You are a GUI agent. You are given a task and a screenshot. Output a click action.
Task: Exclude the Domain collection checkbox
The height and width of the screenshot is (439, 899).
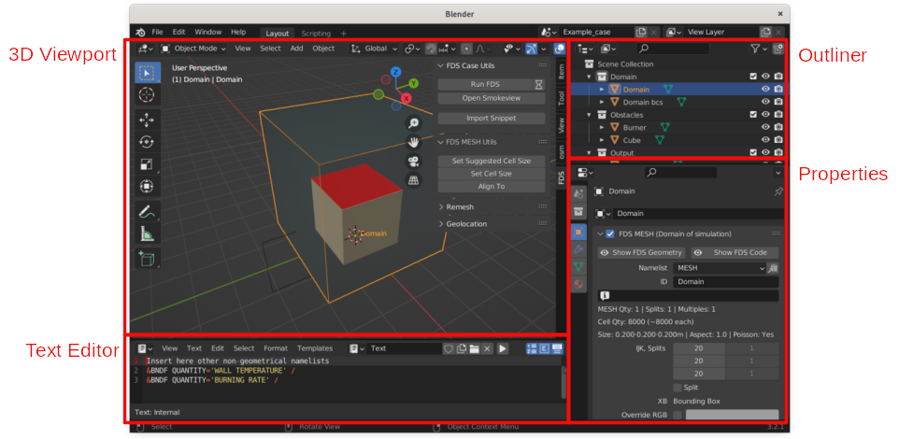coord(753,77)
